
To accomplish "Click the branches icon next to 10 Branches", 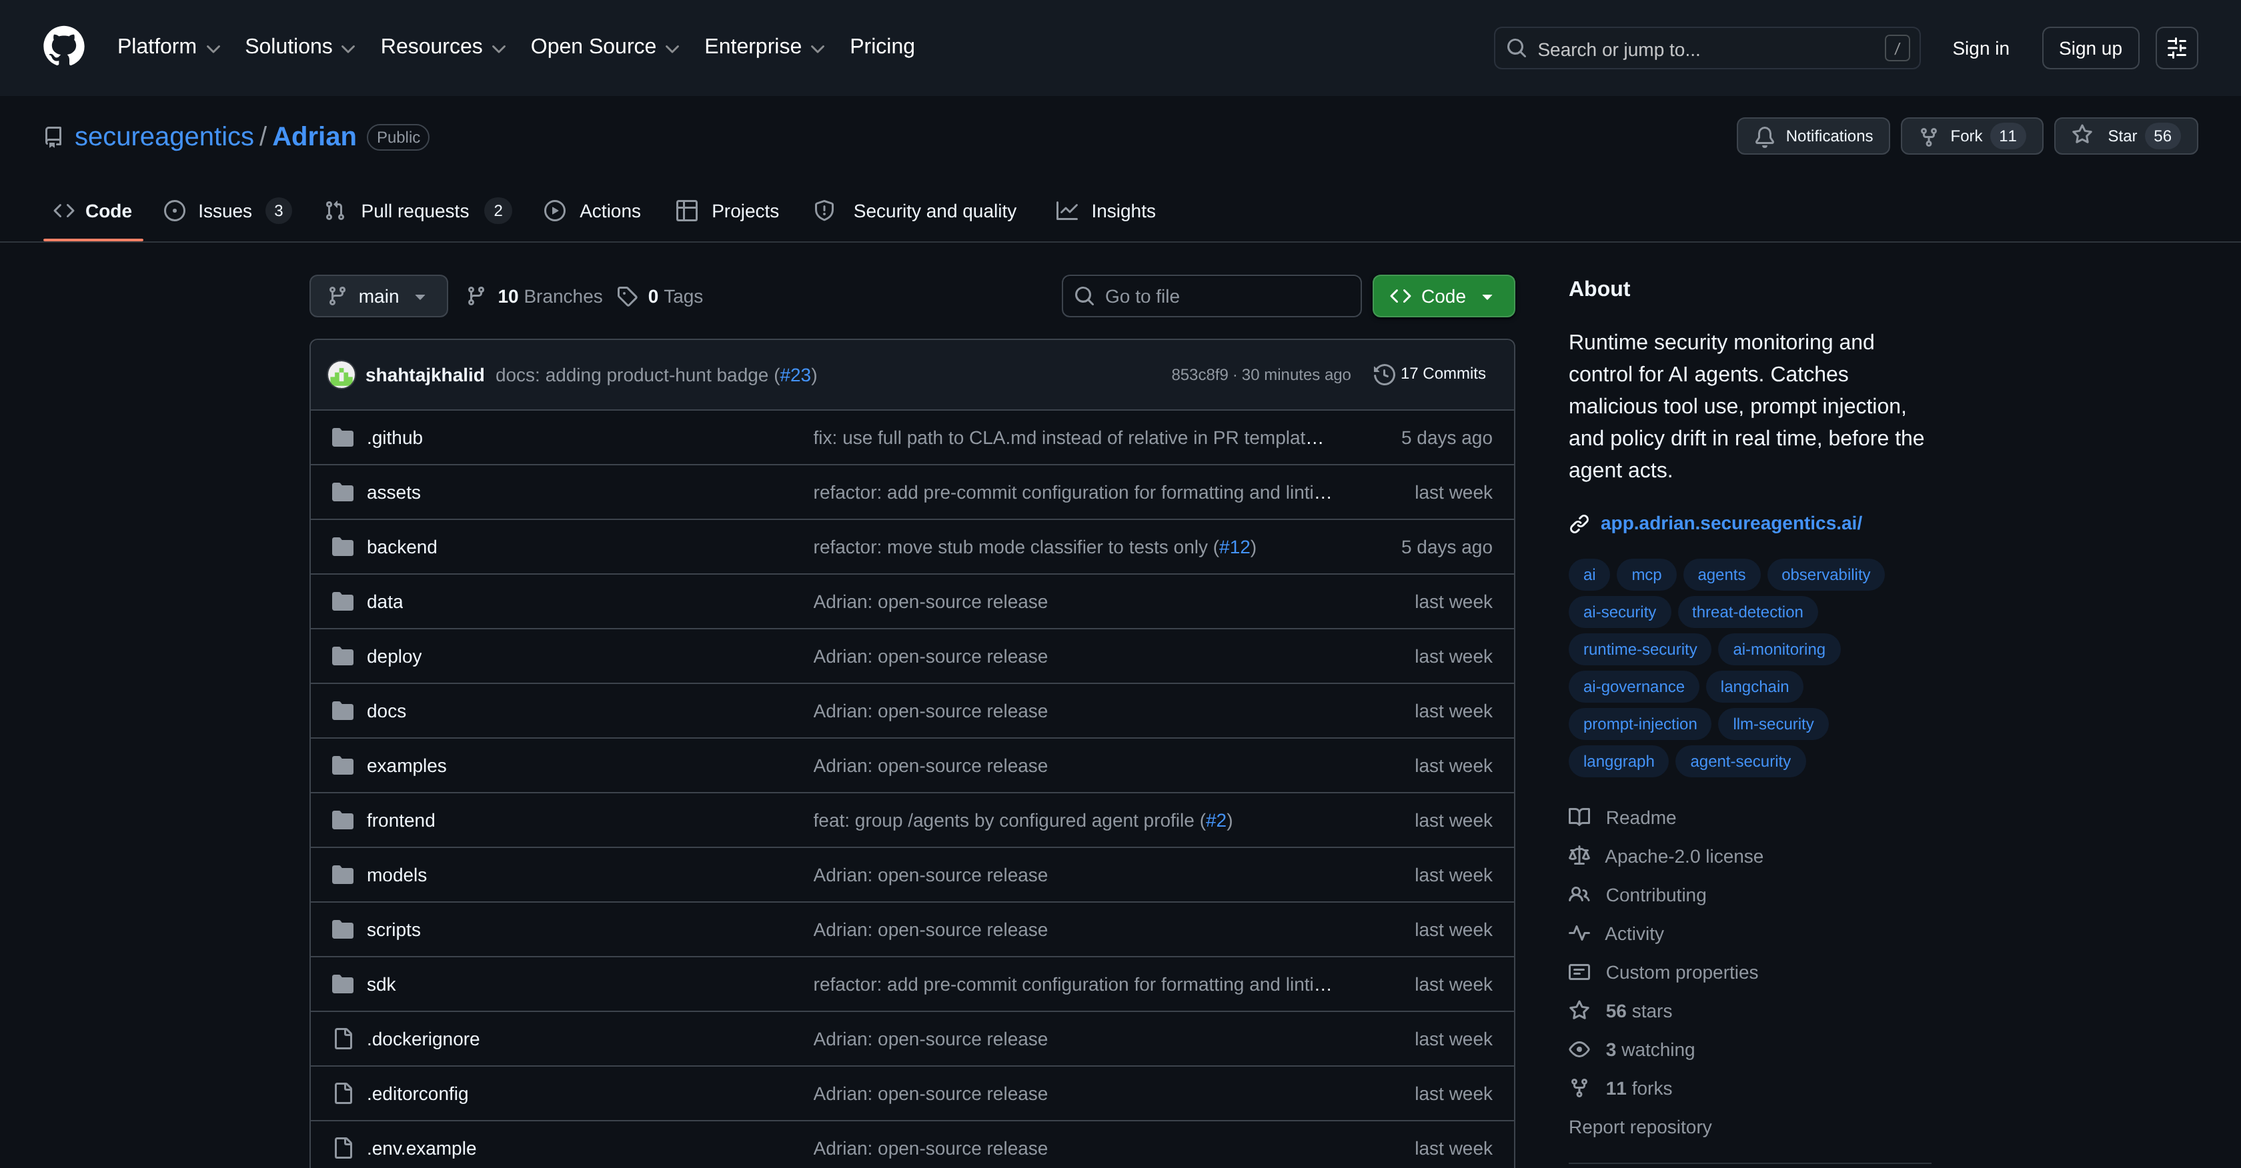I will click(x=475, y=297).
